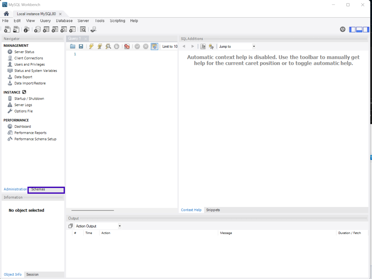The height and width of the screenshot is (279, 372).
Task: Open the Help menu
Action: 134,21
